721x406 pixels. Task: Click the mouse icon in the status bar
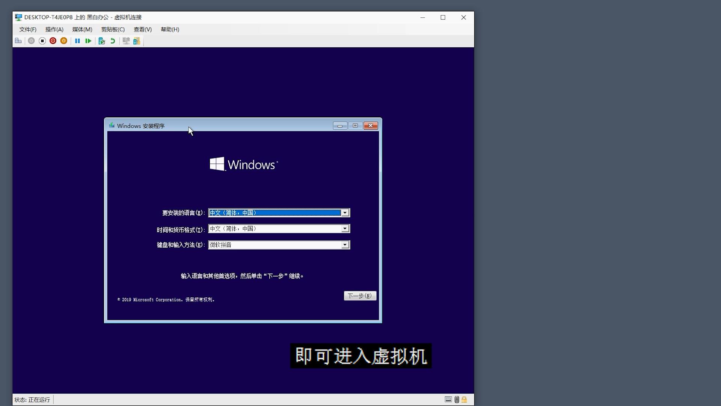click(457, 400)
